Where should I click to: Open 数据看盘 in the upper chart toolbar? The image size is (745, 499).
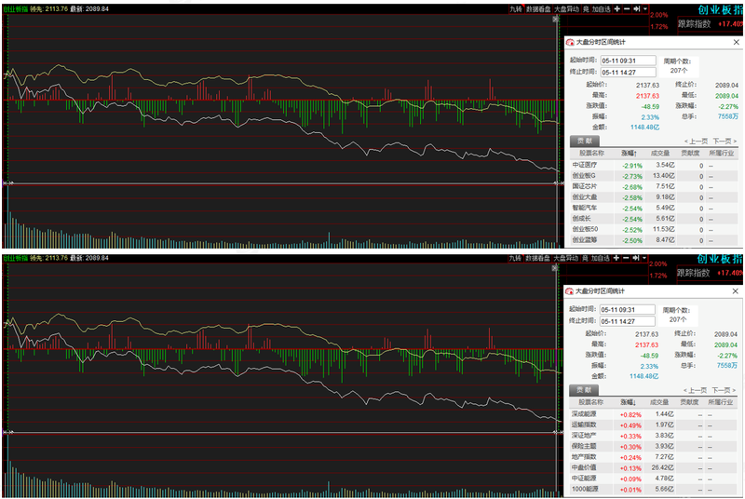[x=539, y=9]
